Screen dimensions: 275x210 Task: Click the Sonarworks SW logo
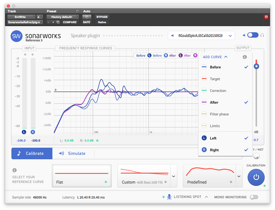pos(16,36)
